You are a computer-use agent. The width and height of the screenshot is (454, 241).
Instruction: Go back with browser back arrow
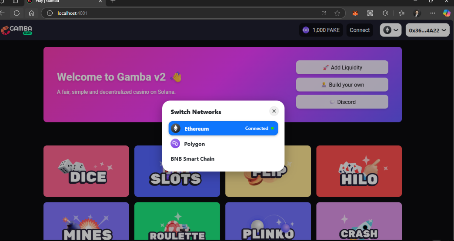pos(2,13)
